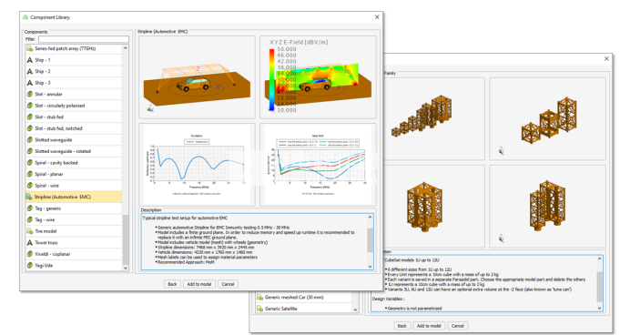
Task: Select Slotted waveguide - rotated entry
Action: [x=74, y=151]
